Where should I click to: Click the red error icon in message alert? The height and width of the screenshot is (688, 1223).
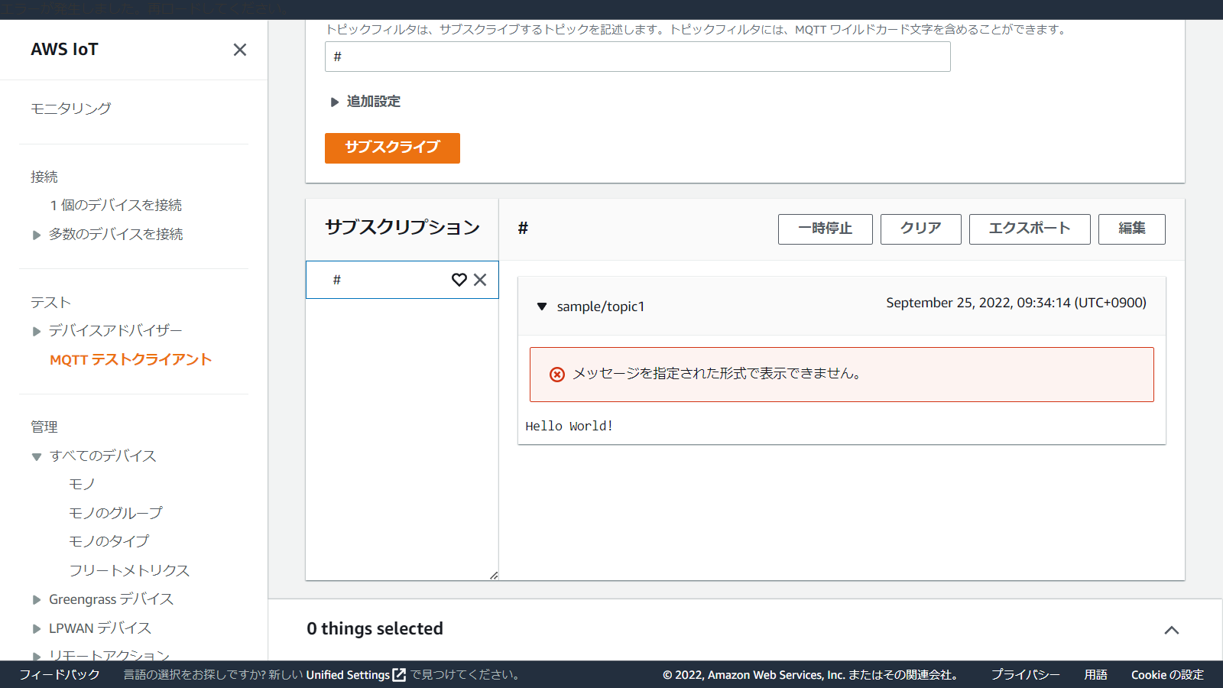pos(557,375)
